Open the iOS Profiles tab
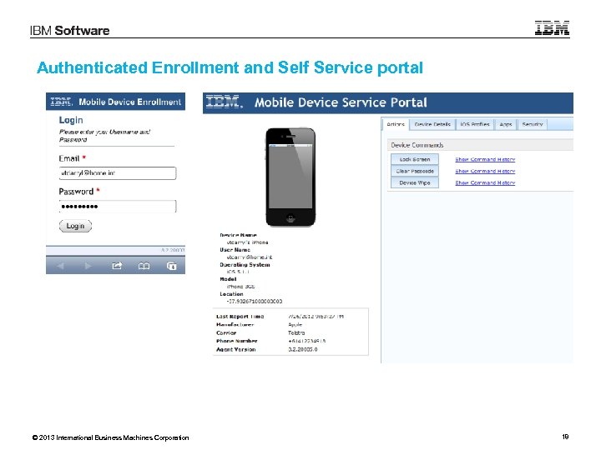The image size is (601, 450). [x=474, y=124]
